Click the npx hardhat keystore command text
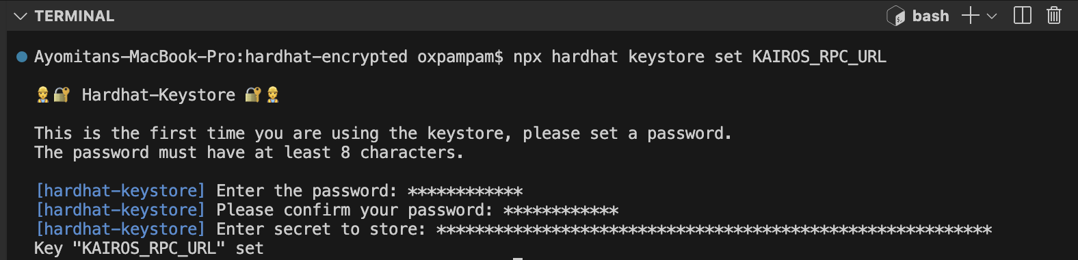Image resolution: width=1078 pixels, height=260 pixels. tap(700, 57)
